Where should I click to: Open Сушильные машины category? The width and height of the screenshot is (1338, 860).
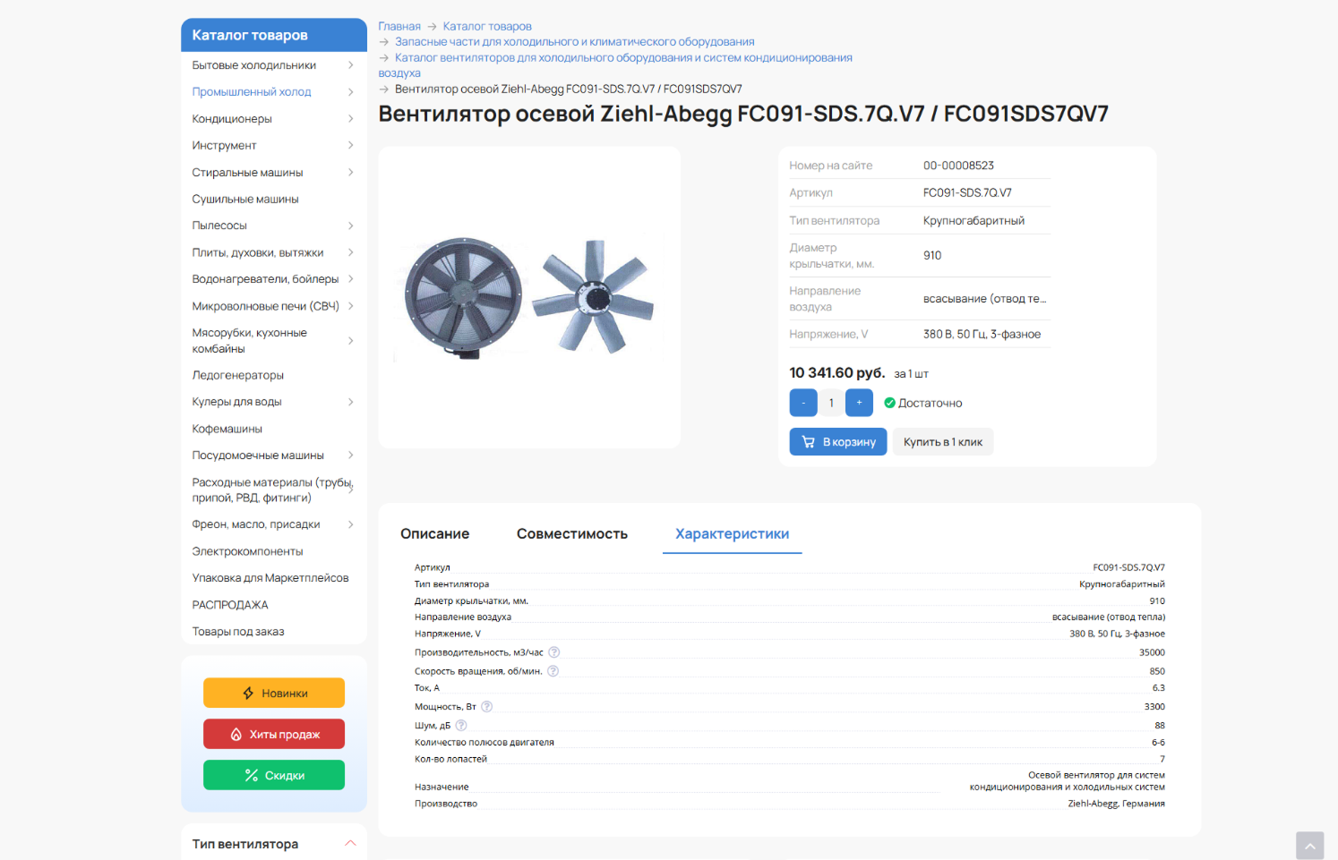[245, 199]
